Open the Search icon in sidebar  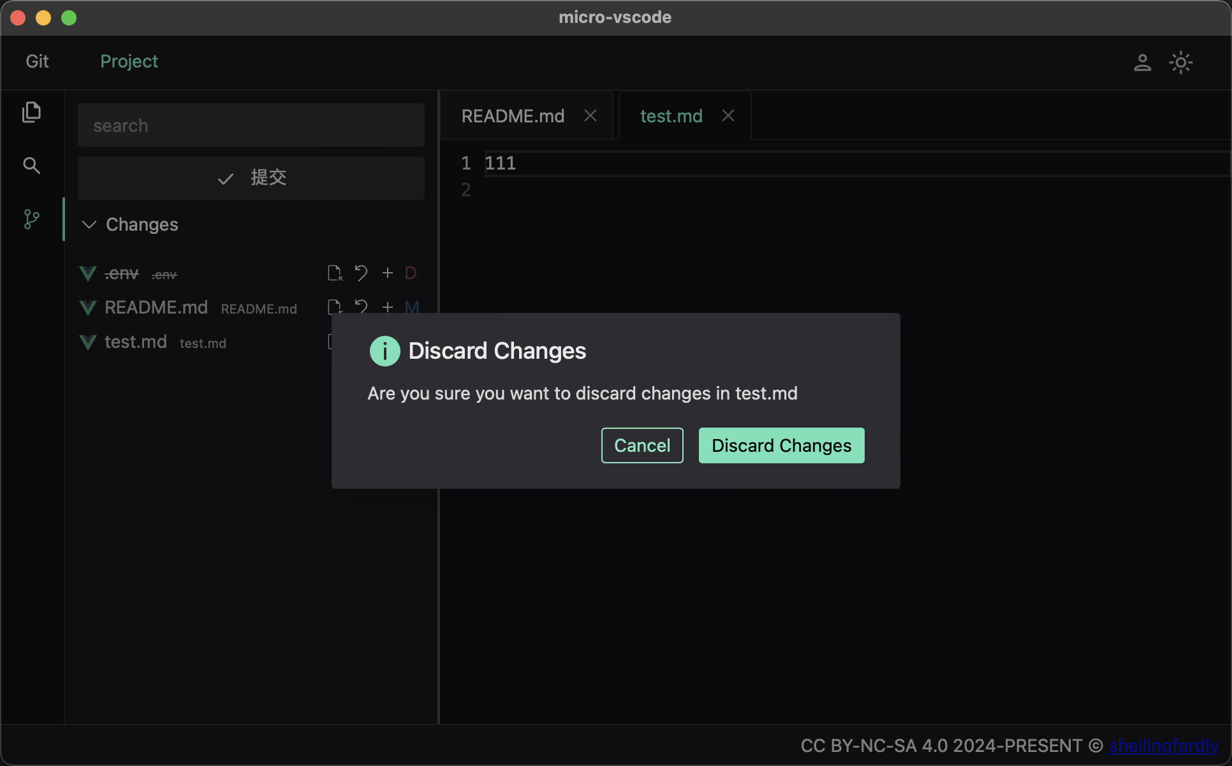[x=31, y=166]
